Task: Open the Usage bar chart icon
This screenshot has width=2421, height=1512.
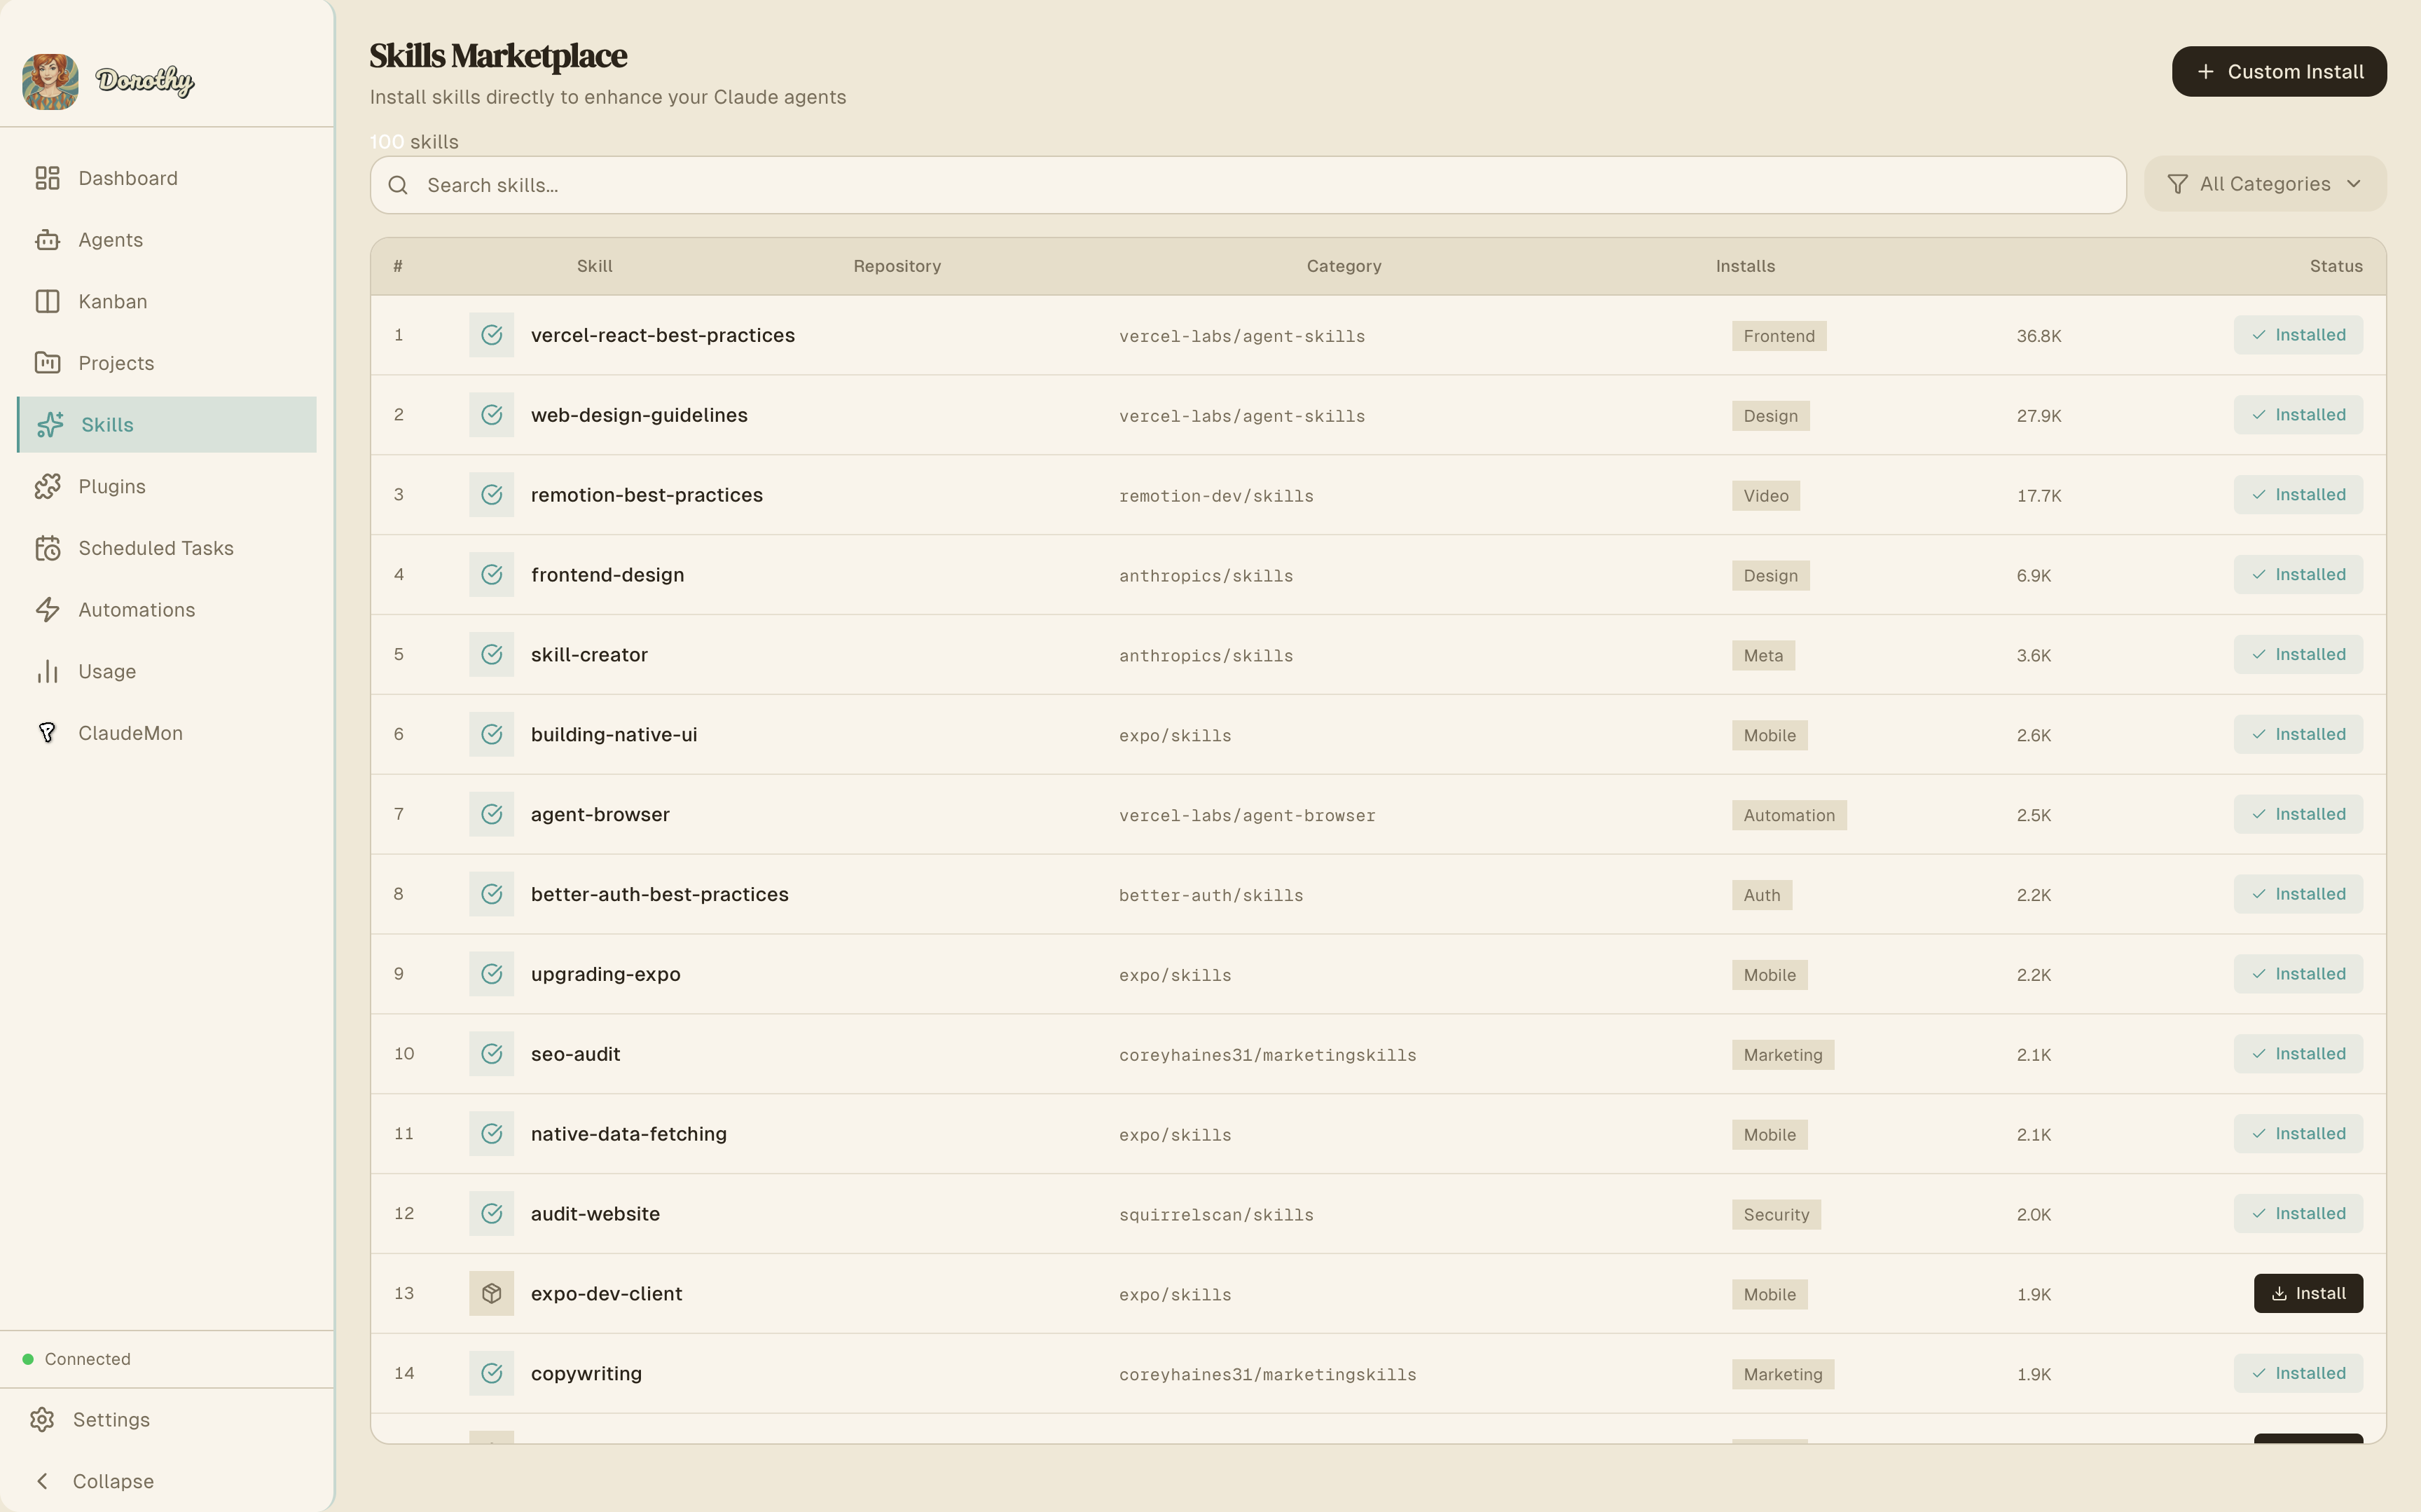Action: tap(47, 671)
